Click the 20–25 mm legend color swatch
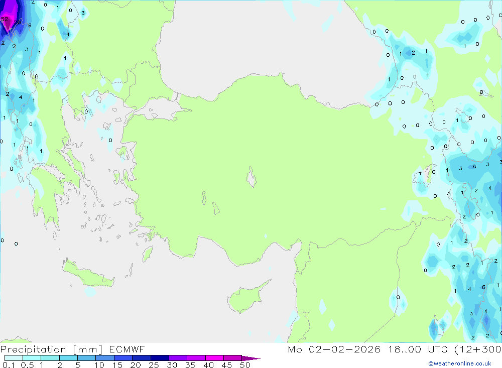 (141, 358)
